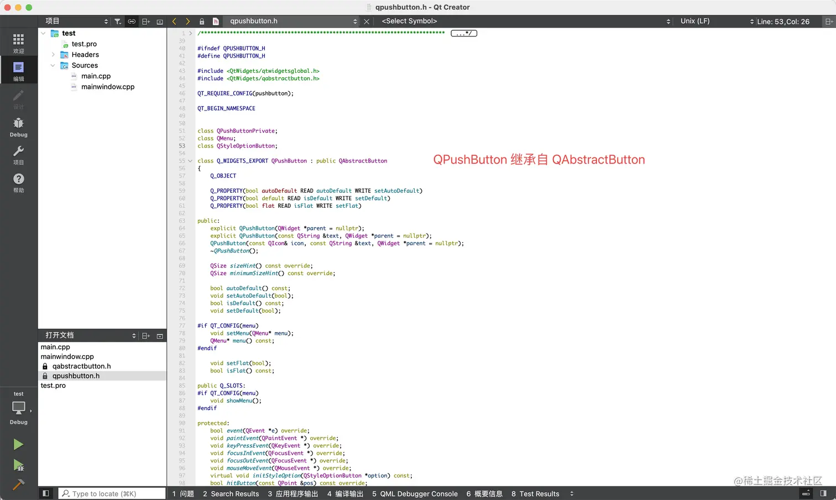Expand the Headers folder
This screenshot has width=836, height=500.
[x=53, y=55]
